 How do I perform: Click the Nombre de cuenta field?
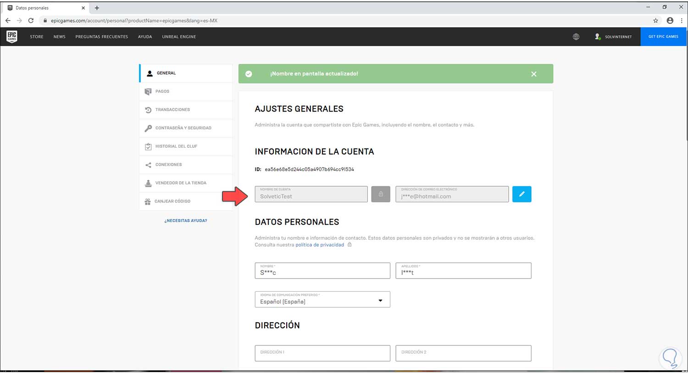coord(311,194)
